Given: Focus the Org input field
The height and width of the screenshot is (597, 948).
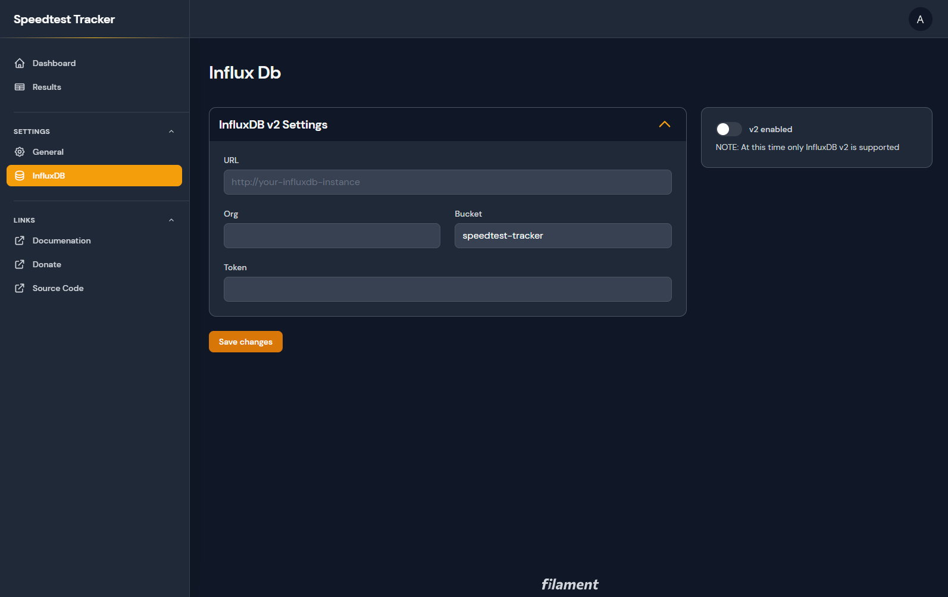Looking at the screenshot, I should (332, 236).
